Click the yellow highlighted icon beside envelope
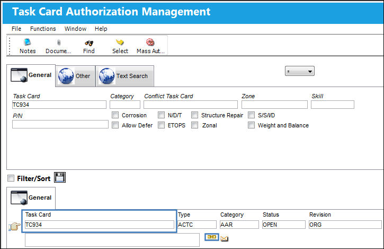This screenshot has width=384, height=249. coord(211,237)
